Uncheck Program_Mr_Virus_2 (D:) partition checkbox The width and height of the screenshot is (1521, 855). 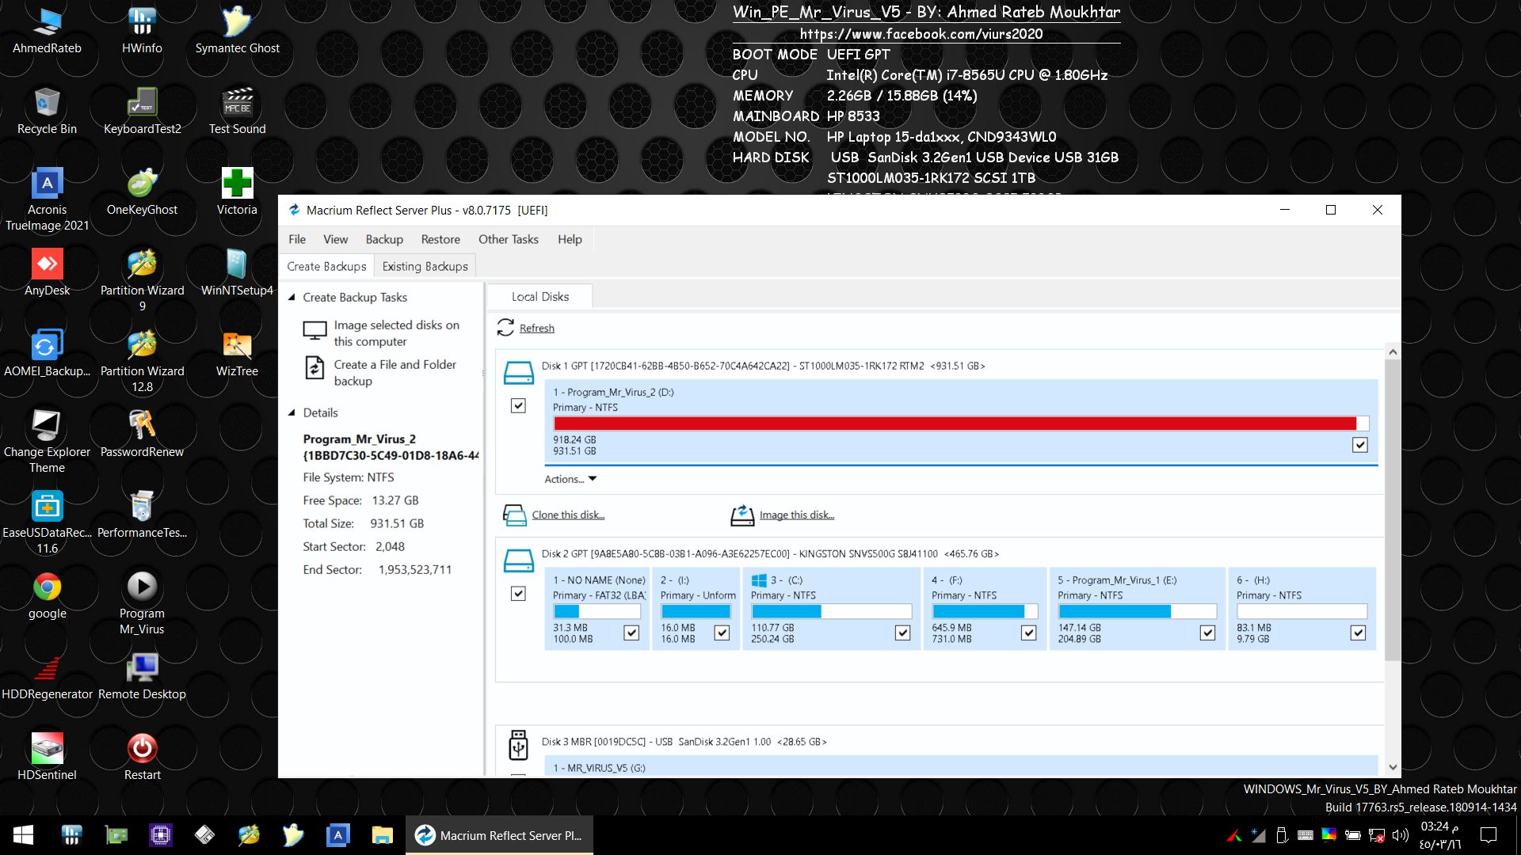click(x=1360, y=445)
